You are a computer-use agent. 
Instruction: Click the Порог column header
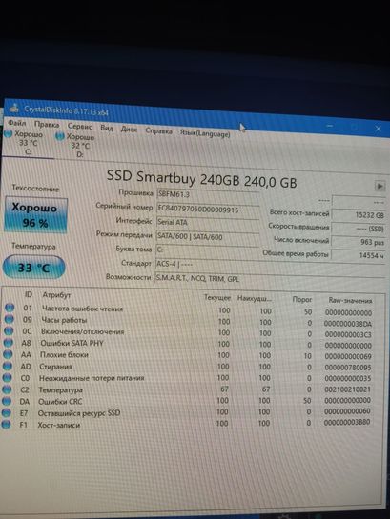click(302, 299)
